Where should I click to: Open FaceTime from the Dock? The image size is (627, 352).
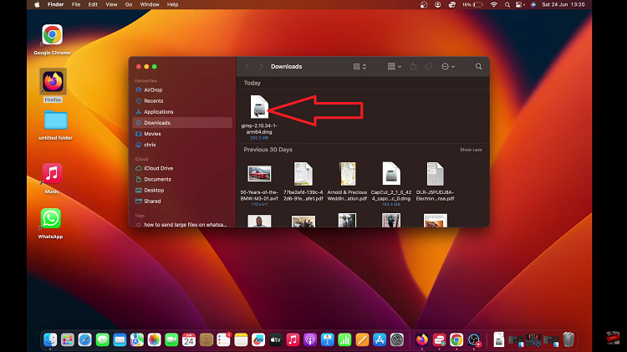click(x=171, y=340)
